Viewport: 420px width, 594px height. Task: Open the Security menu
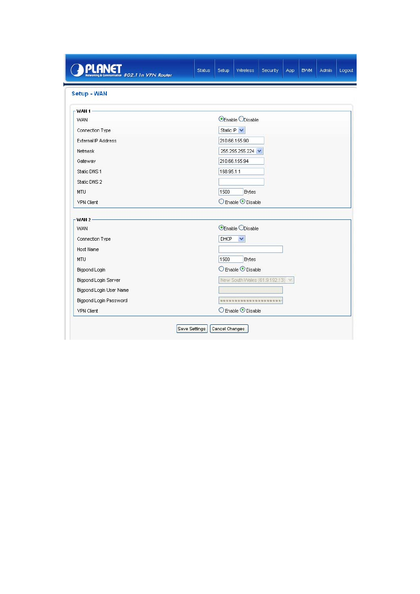(270, 70)
